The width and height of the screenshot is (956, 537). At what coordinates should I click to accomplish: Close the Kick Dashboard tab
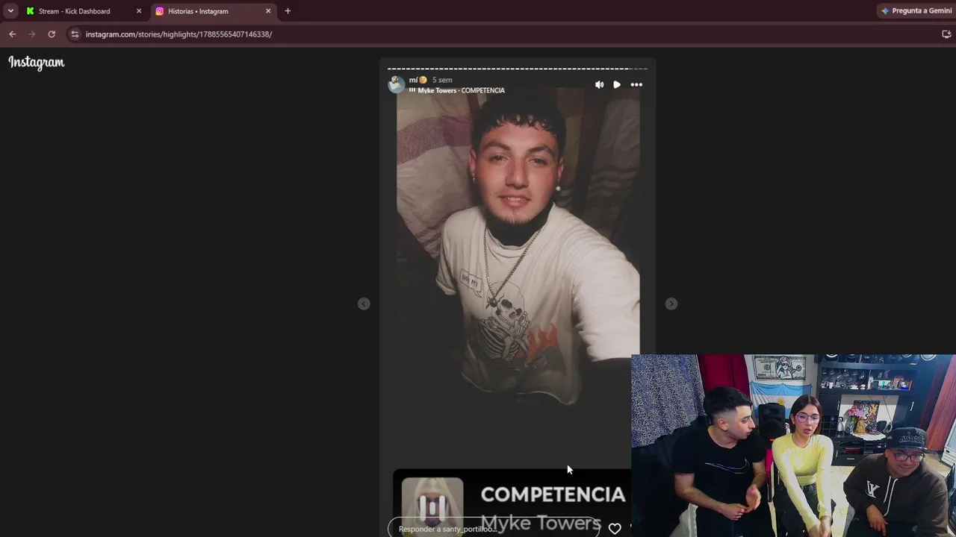[139, 11]
